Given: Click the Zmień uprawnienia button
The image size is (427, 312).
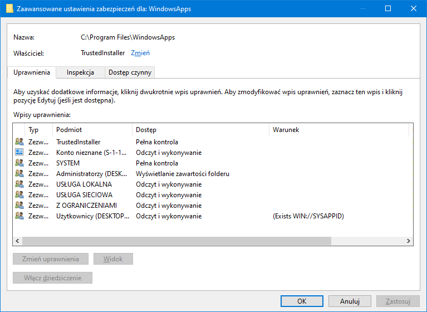Looking at the screenshot, I should (x=51, y=259).
